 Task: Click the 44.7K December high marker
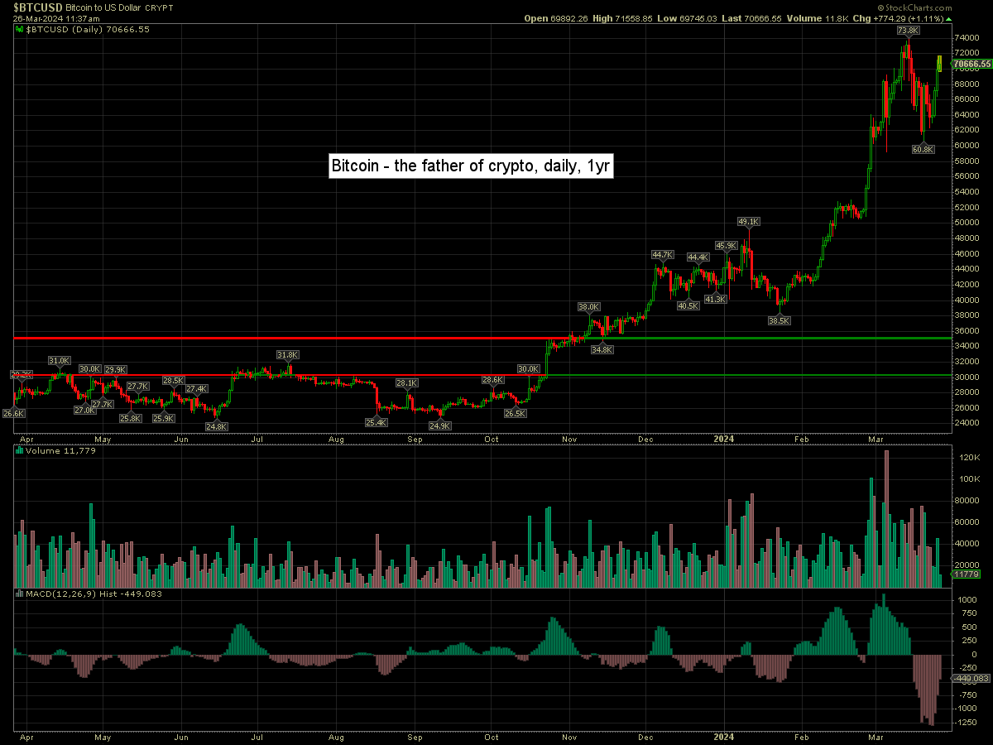coord(663,255)
